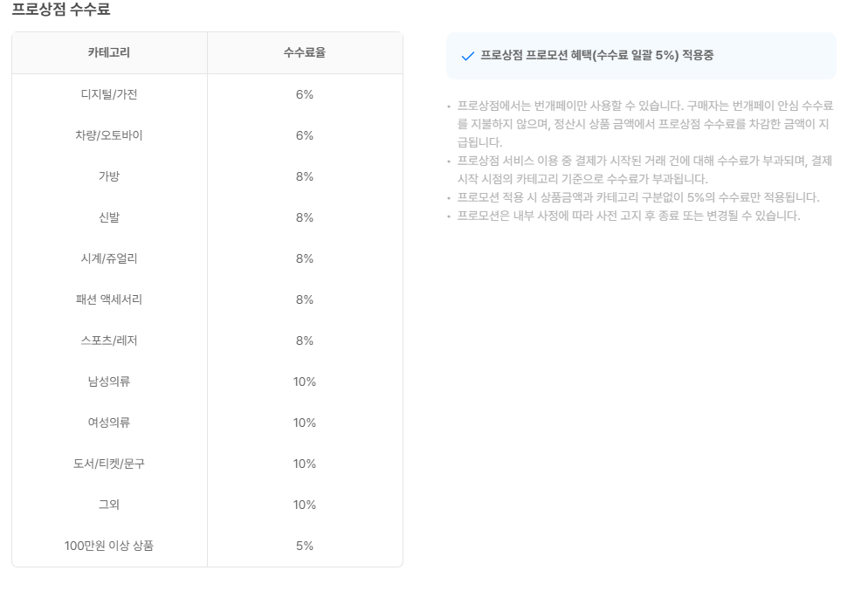Image resolution: width=861 pixels, height=591 pixels.
Task: Select the '프로상점 수수료' heading
Action: 61,9
